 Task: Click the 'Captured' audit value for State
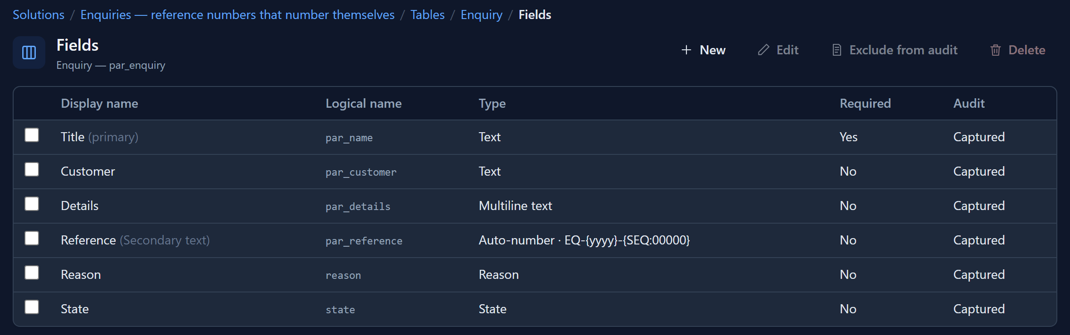pyautogui.click(x=979, y=309)
